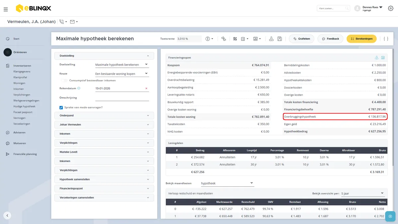Click the download icon in the toolbar

(x=271, y=39)
